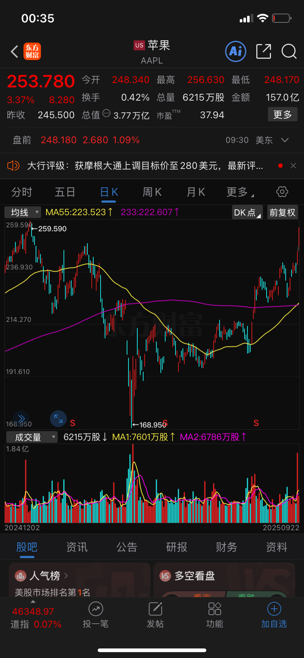Expand the 盘前 pre-market chevron

click(x=285, y=140)
